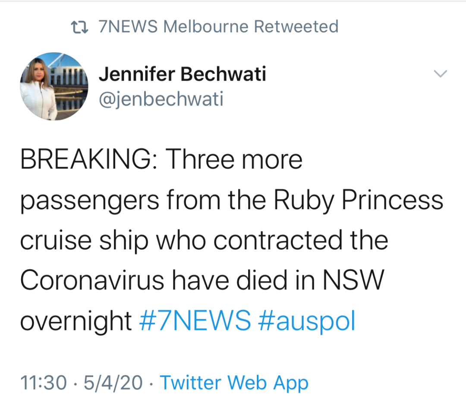Click the 11:30 timestamp
466x396 pixels.
[44, 382]
